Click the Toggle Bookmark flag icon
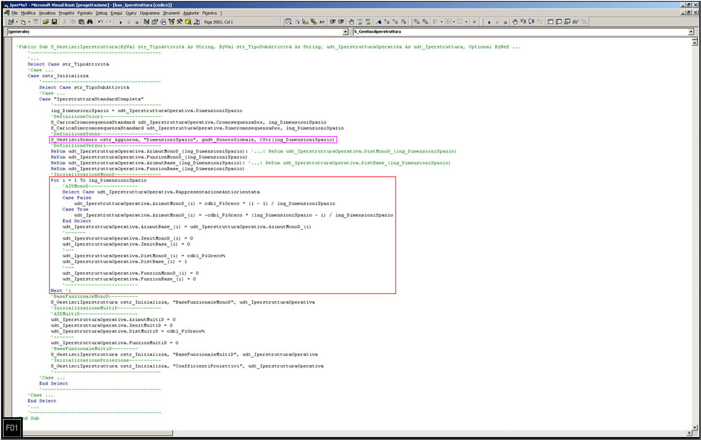The image size is (701, 440). click(x=379, y=22)
